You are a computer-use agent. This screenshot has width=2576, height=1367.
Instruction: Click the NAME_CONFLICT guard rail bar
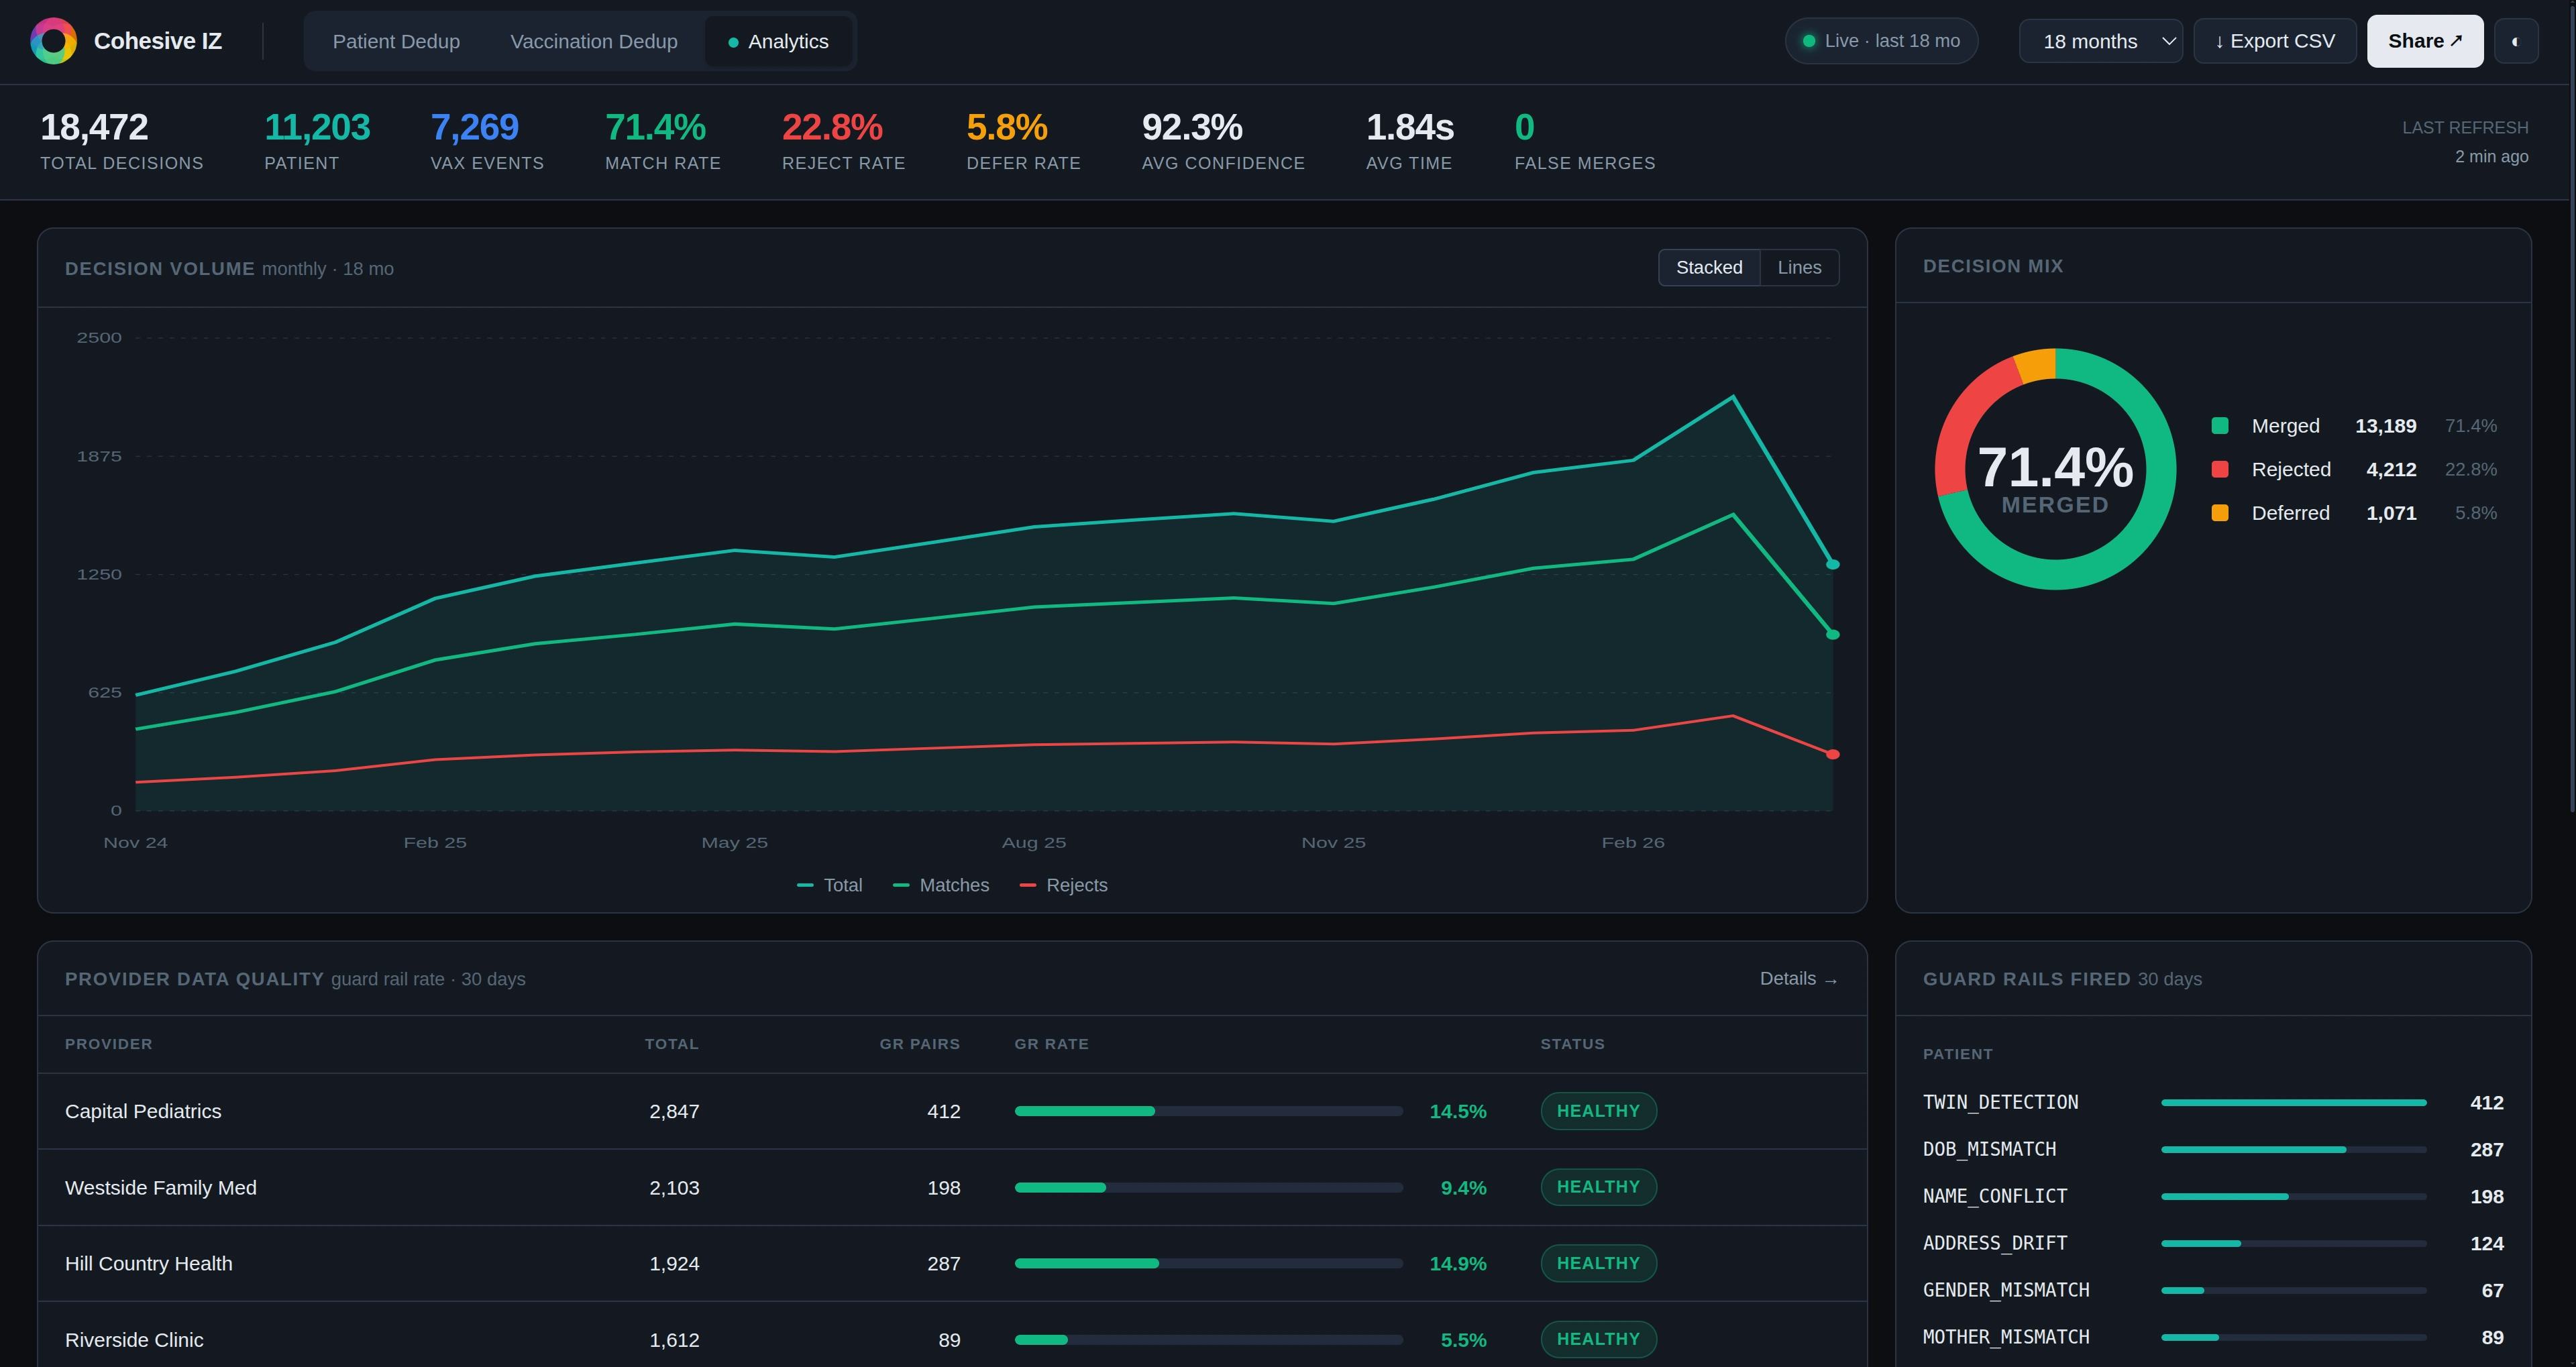click(2293, 1196)
